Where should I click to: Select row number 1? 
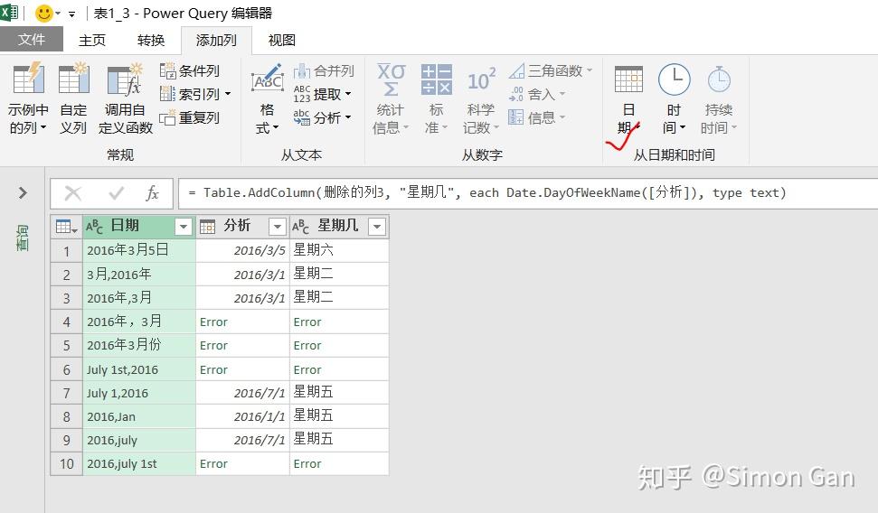(67, 251)
